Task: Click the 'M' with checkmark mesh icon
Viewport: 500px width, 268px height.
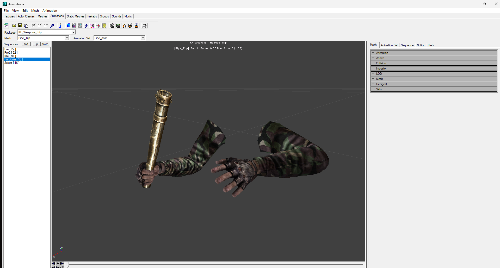Action: pos(34,26)
